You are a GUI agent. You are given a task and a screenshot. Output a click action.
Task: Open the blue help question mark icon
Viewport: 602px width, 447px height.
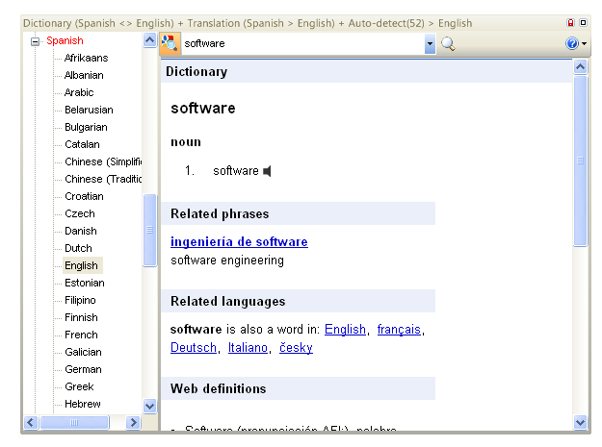572,43
